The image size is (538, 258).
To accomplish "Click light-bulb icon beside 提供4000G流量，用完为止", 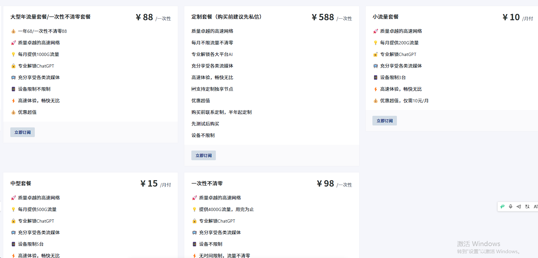I will coord(194,209).
